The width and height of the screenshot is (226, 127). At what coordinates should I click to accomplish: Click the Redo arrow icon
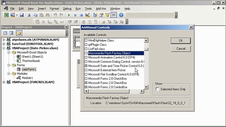tap(61, 15)
